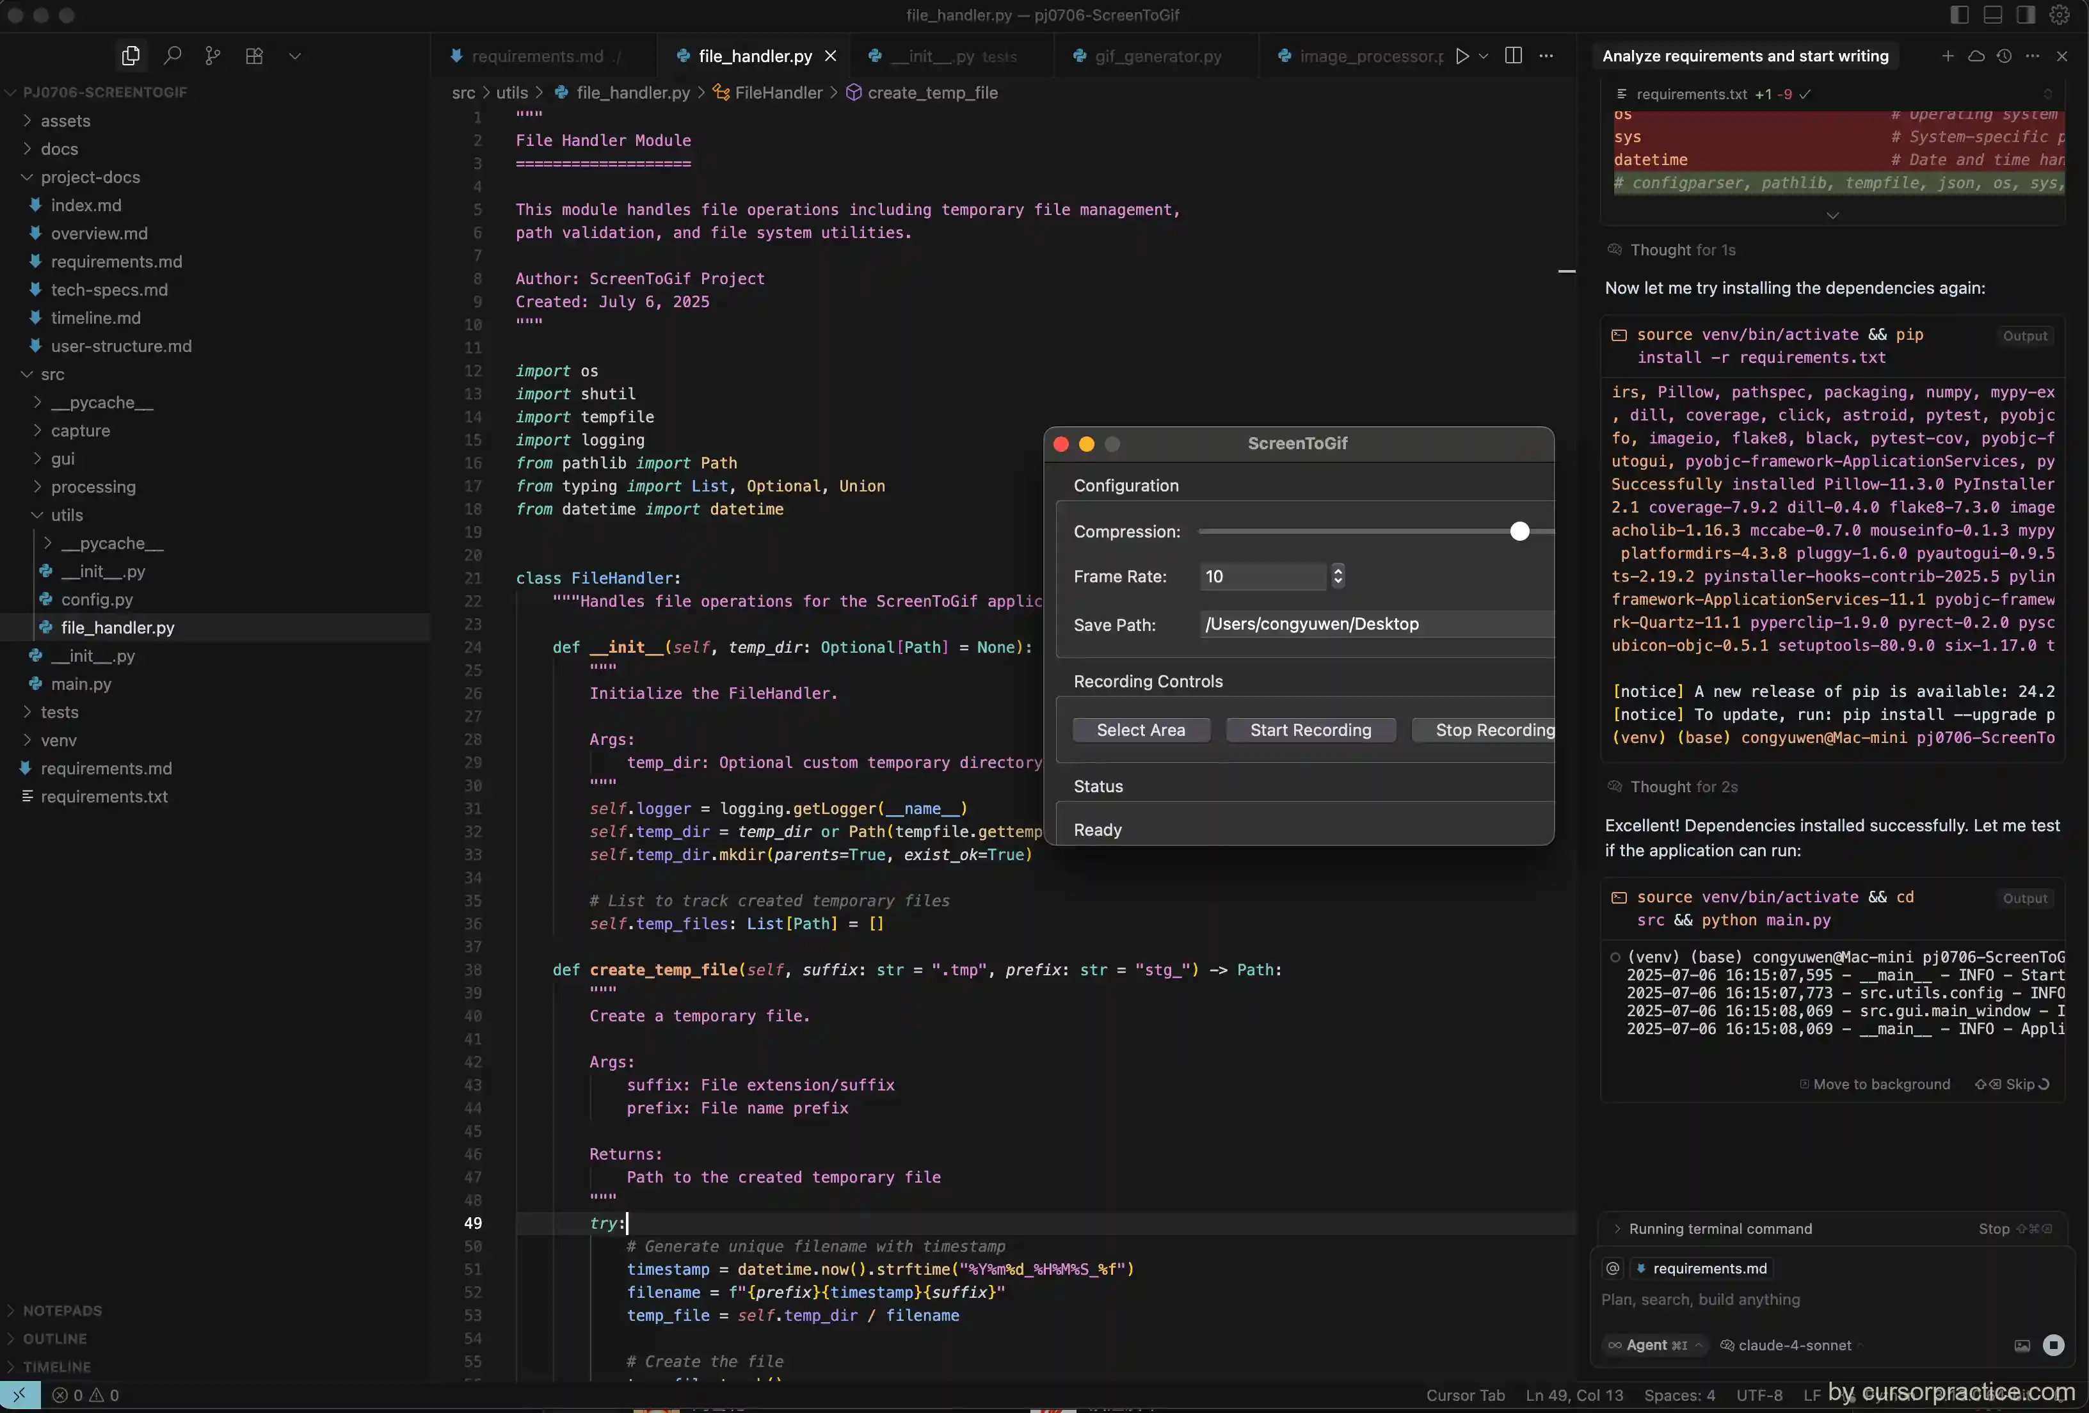Open the background agents cloud icon
The height and width of the screenshot is (1413, 2089).
pyautogui.click(x=1976, y=56)
